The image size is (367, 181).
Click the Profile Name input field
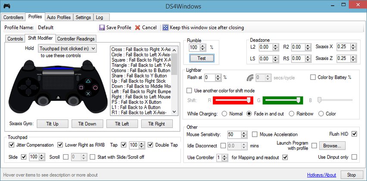click(67, 28)
